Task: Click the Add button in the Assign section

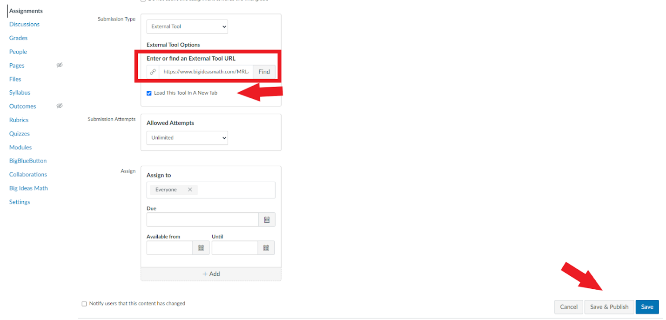Action: 211,274
